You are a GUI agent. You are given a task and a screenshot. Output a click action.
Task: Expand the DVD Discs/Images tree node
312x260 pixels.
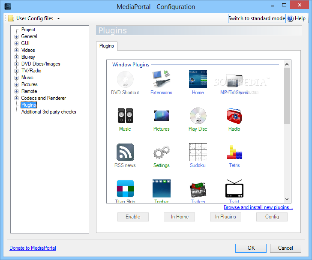[x=17, y=64]
